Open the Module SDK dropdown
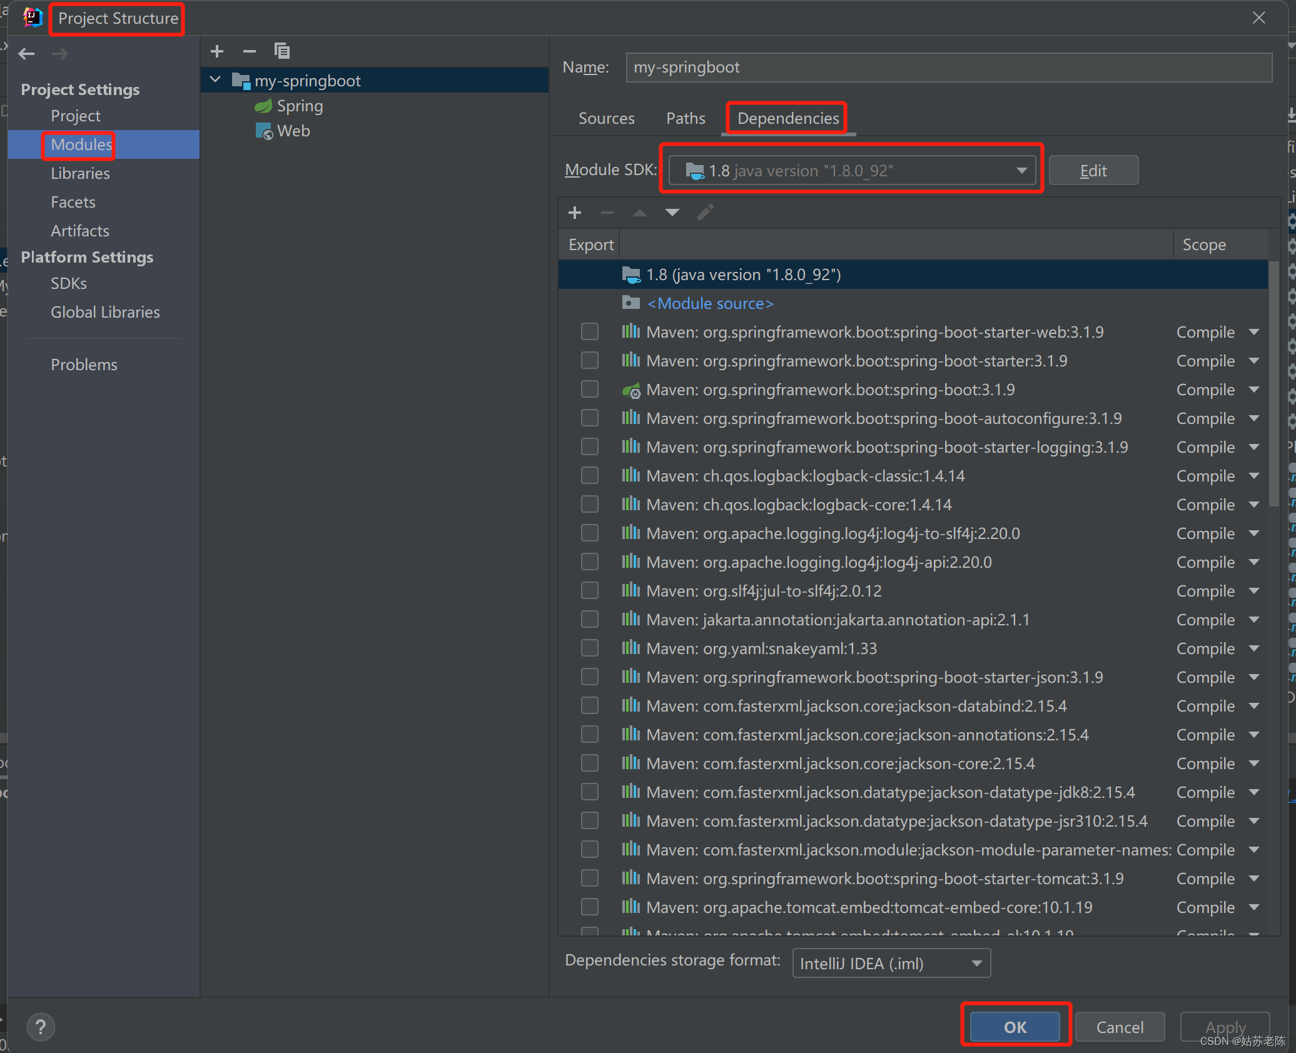 (852, 170)
